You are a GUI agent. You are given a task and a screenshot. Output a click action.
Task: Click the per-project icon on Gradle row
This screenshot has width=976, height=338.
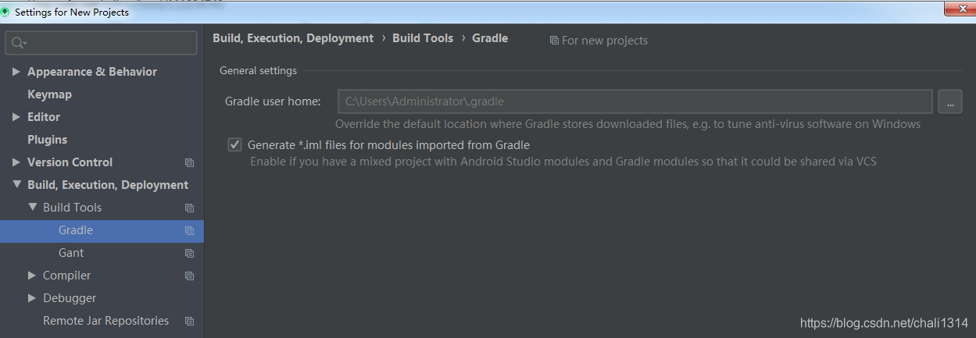click(189, 231)
